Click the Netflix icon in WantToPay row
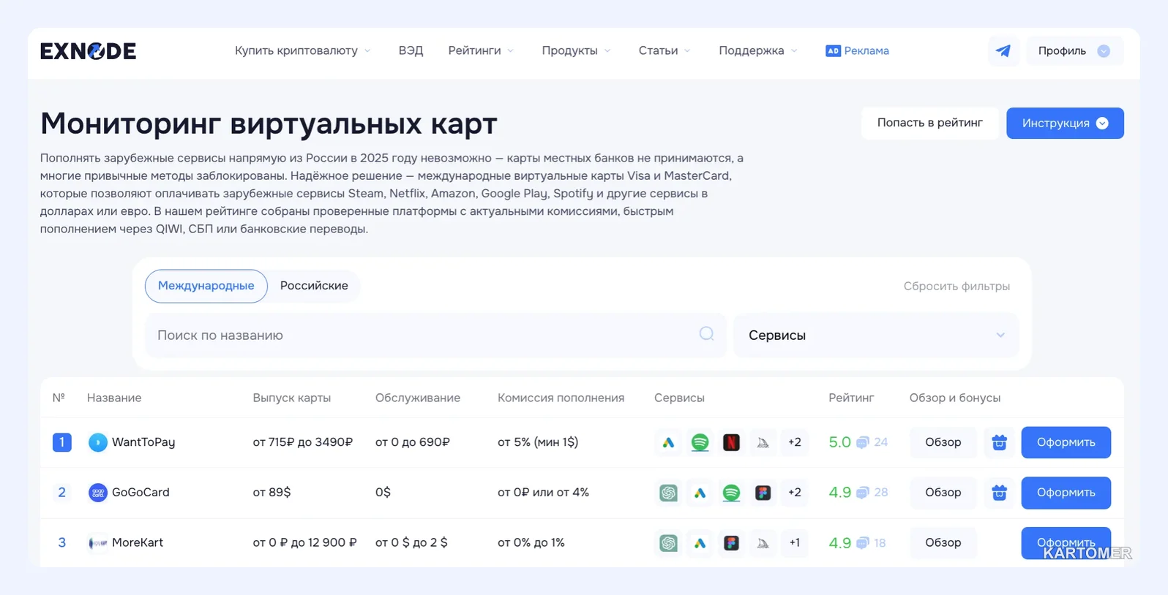 [x=731, y=442]
